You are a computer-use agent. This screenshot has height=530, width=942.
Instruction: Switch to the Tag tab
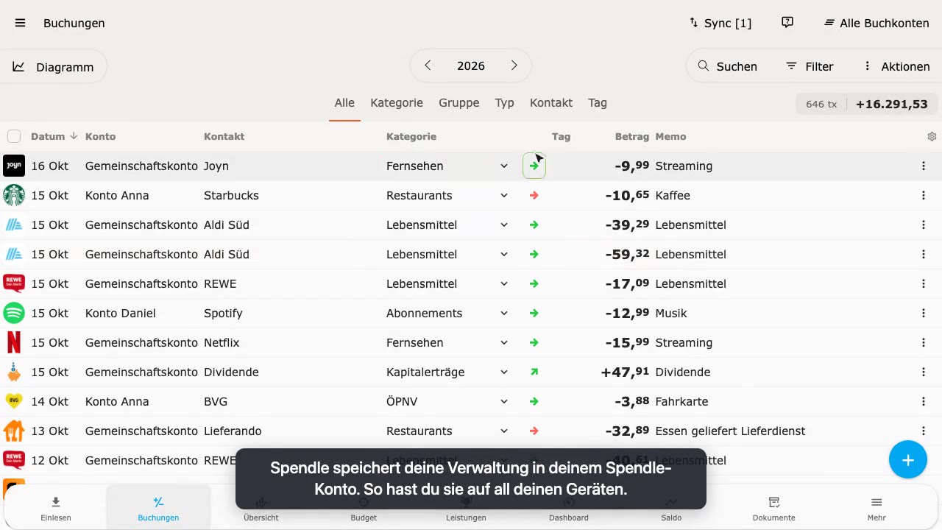pos(598,103)
